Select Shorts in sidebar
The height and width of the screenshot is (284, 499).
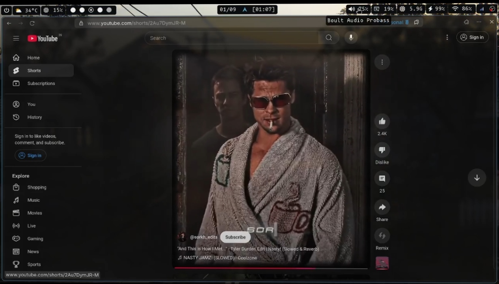tap(41, 70)
